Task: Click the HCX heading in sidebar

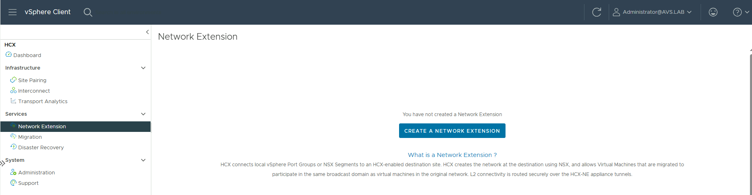Action: (x=10, y=45)
